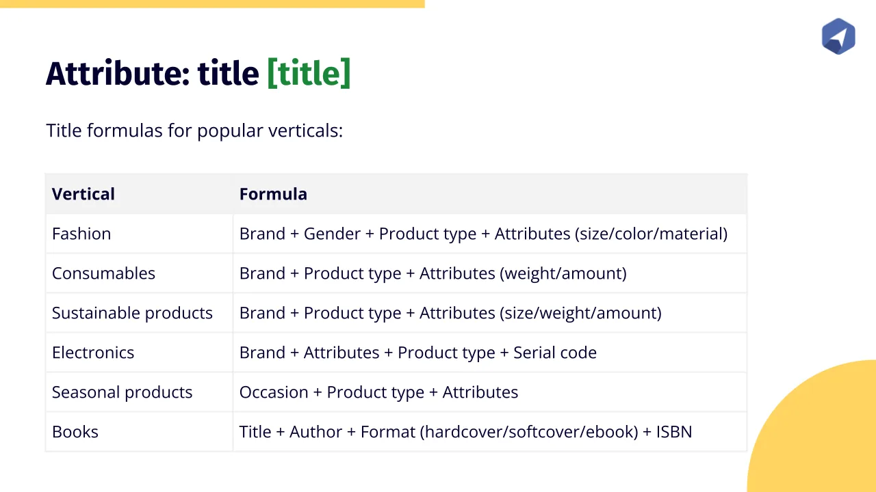Click the blue paper-plane logo icon

838,36
